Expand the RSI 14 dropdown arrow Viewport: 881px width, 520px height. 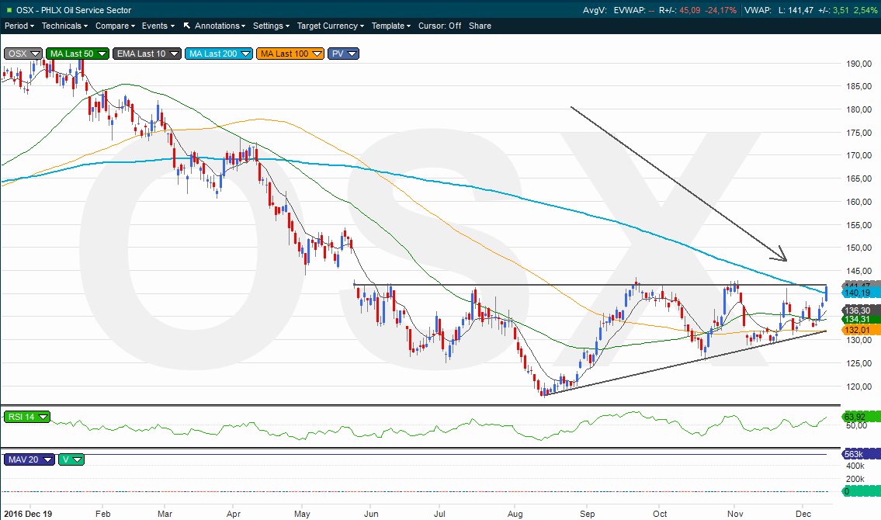click(43, 417)
